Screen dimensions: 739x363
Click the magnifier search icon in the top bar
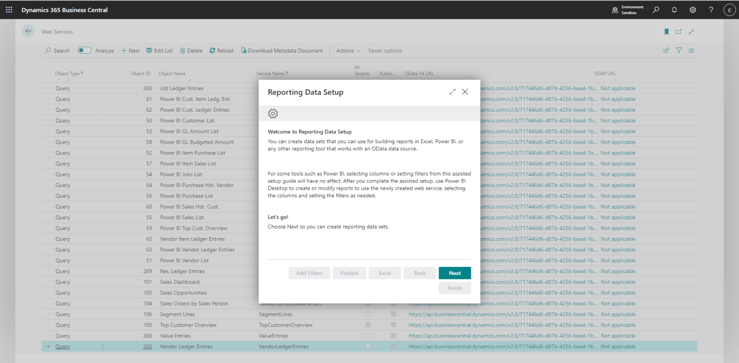point(656,10)
